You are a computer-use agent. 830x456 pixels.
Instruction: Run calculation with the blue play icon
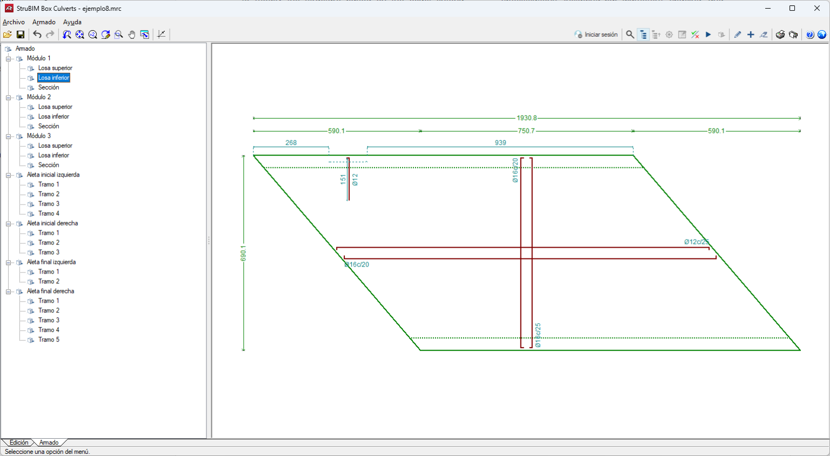708,34
